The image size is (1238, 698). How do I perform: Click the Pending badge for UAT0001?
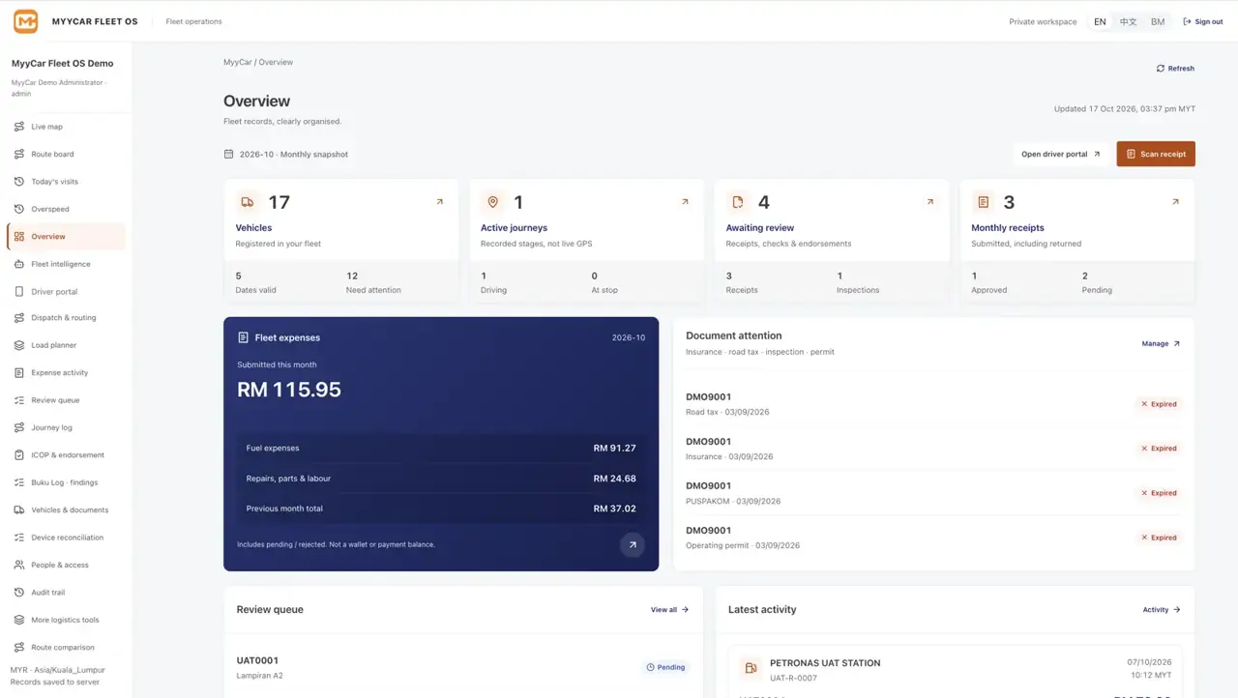[x=665, y=667]
